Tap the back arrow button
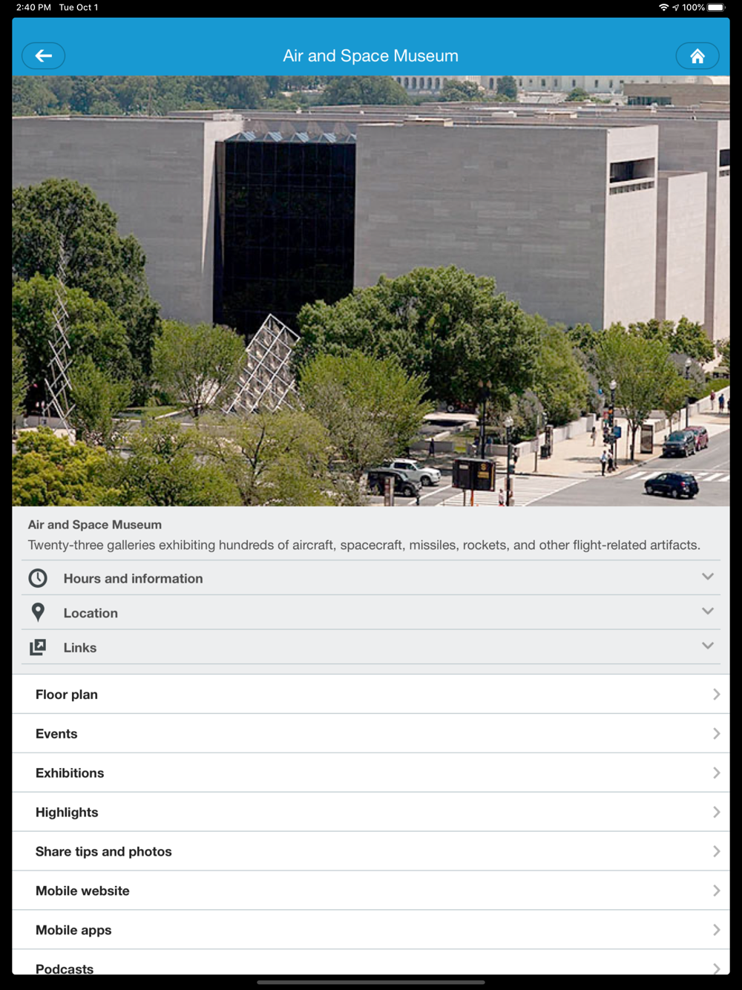 (43, 56)
